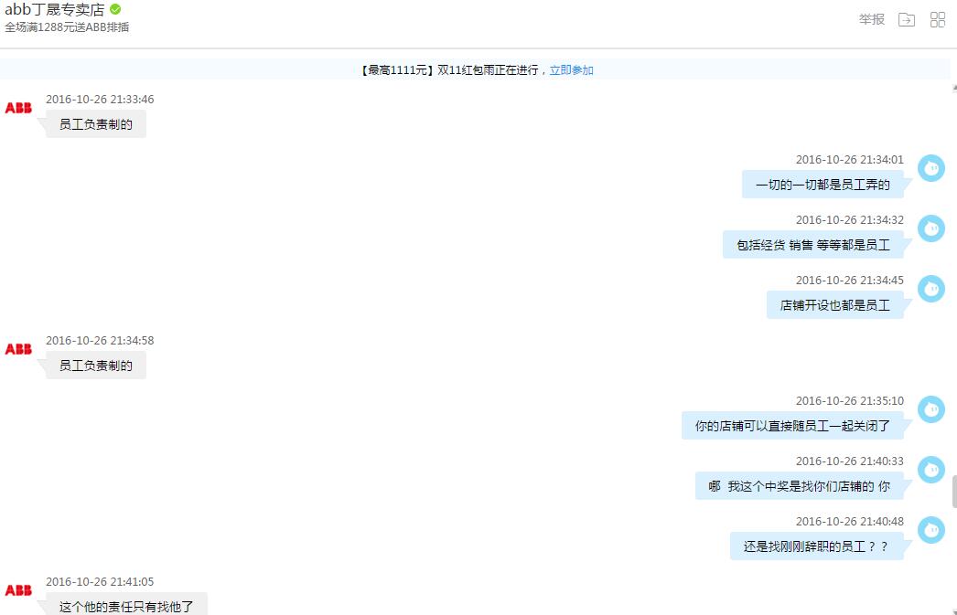Click user avatar beside 21:34:45 message
This screenshot has width=957, height=615.
(931, 288)
